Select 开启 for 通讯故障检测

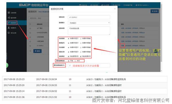[x=69, y=61]
